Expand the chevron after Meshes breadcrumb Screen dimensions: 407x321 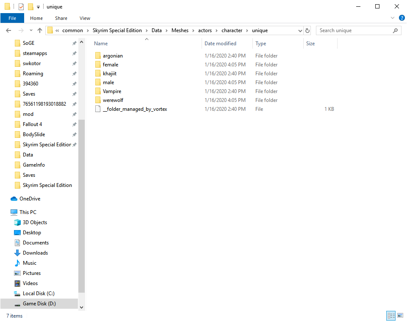(x=193, y=30)
